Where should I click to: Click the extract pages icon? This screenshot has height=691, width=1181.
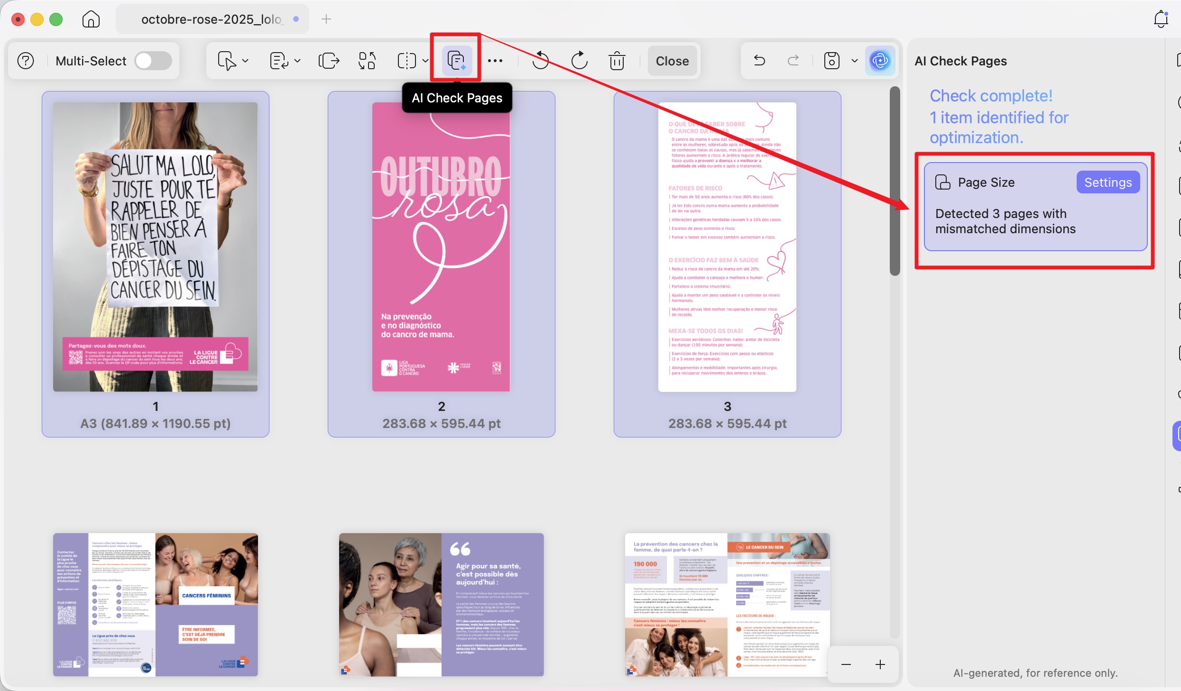point(279,61)
